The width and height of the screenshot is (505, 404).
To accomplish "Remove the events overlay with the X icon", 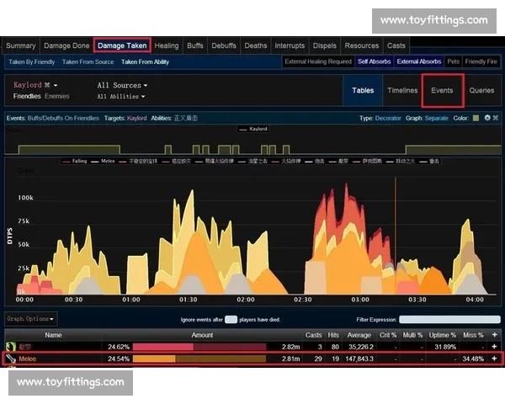I will (x=495, y=119).
